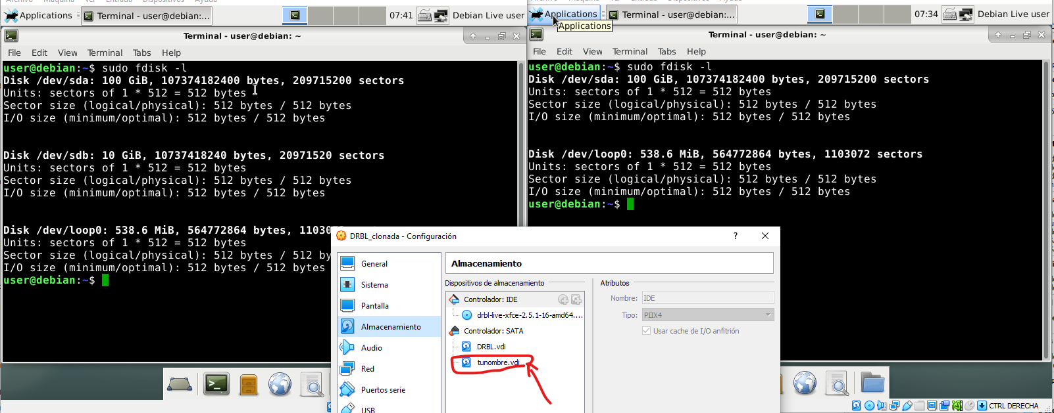
Task: Open home folder icon in right VM dock
Action: tap(872, 382)
